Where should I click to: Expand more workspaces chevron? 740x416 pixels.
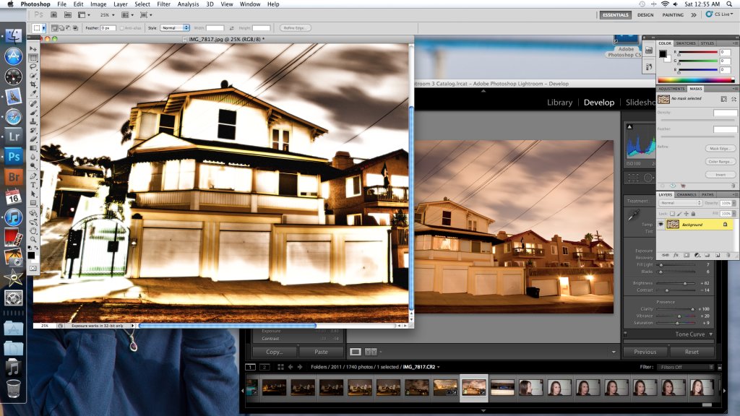click(694, 15)
